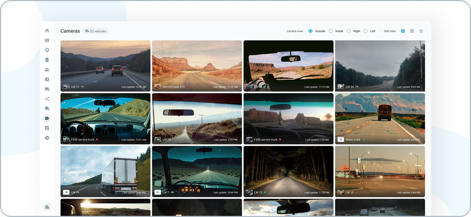Image resolution: width=471 pixels, height=217 pixels.
Task: Click the LM 10 vehicle avatar icon
Action: pos(249,192)
